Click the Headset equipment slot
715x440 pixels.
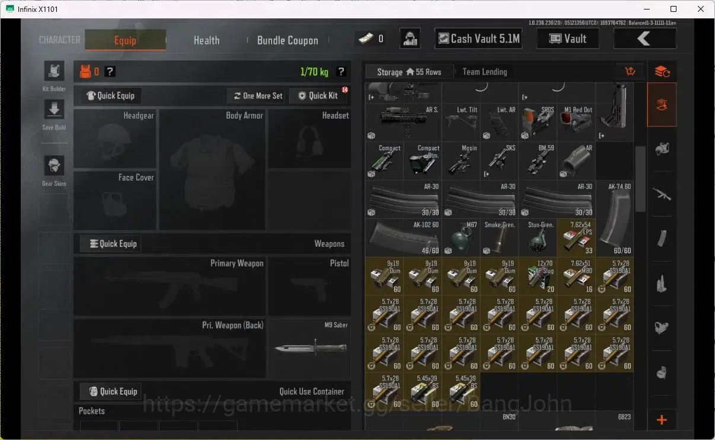[309, 139]
